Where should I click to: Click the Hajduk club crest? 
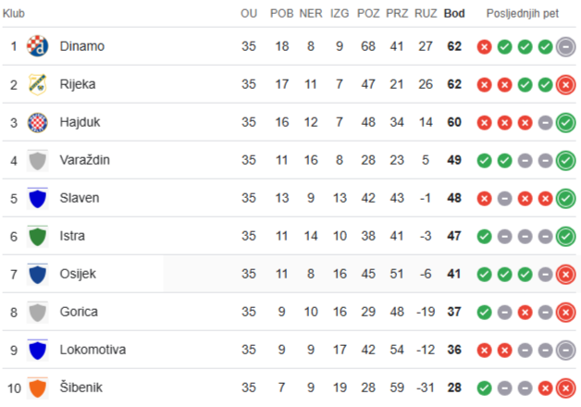[x=37, y=123]
